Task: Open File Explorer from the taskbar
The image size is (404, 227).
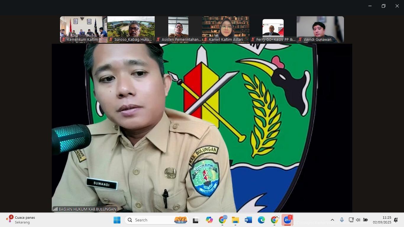Action: click(x=235, y=220)
